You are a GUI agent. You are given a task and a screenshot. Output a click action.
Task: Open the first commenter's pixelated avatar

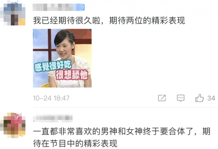click(x=13, y=14)
